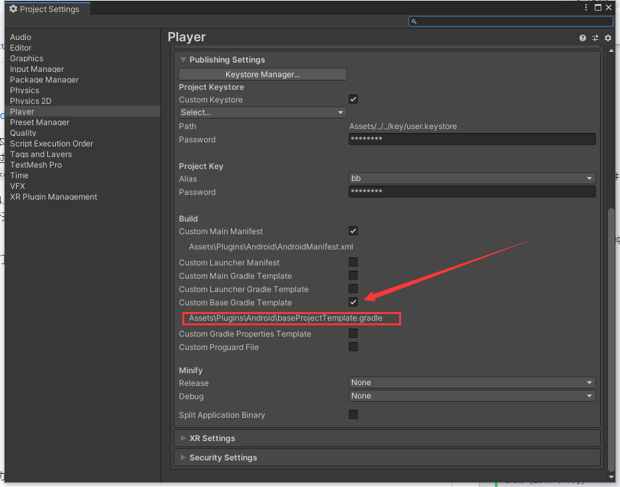Open the Player help icon
This screenshot has width=620, height=487.
click(583, 38)
